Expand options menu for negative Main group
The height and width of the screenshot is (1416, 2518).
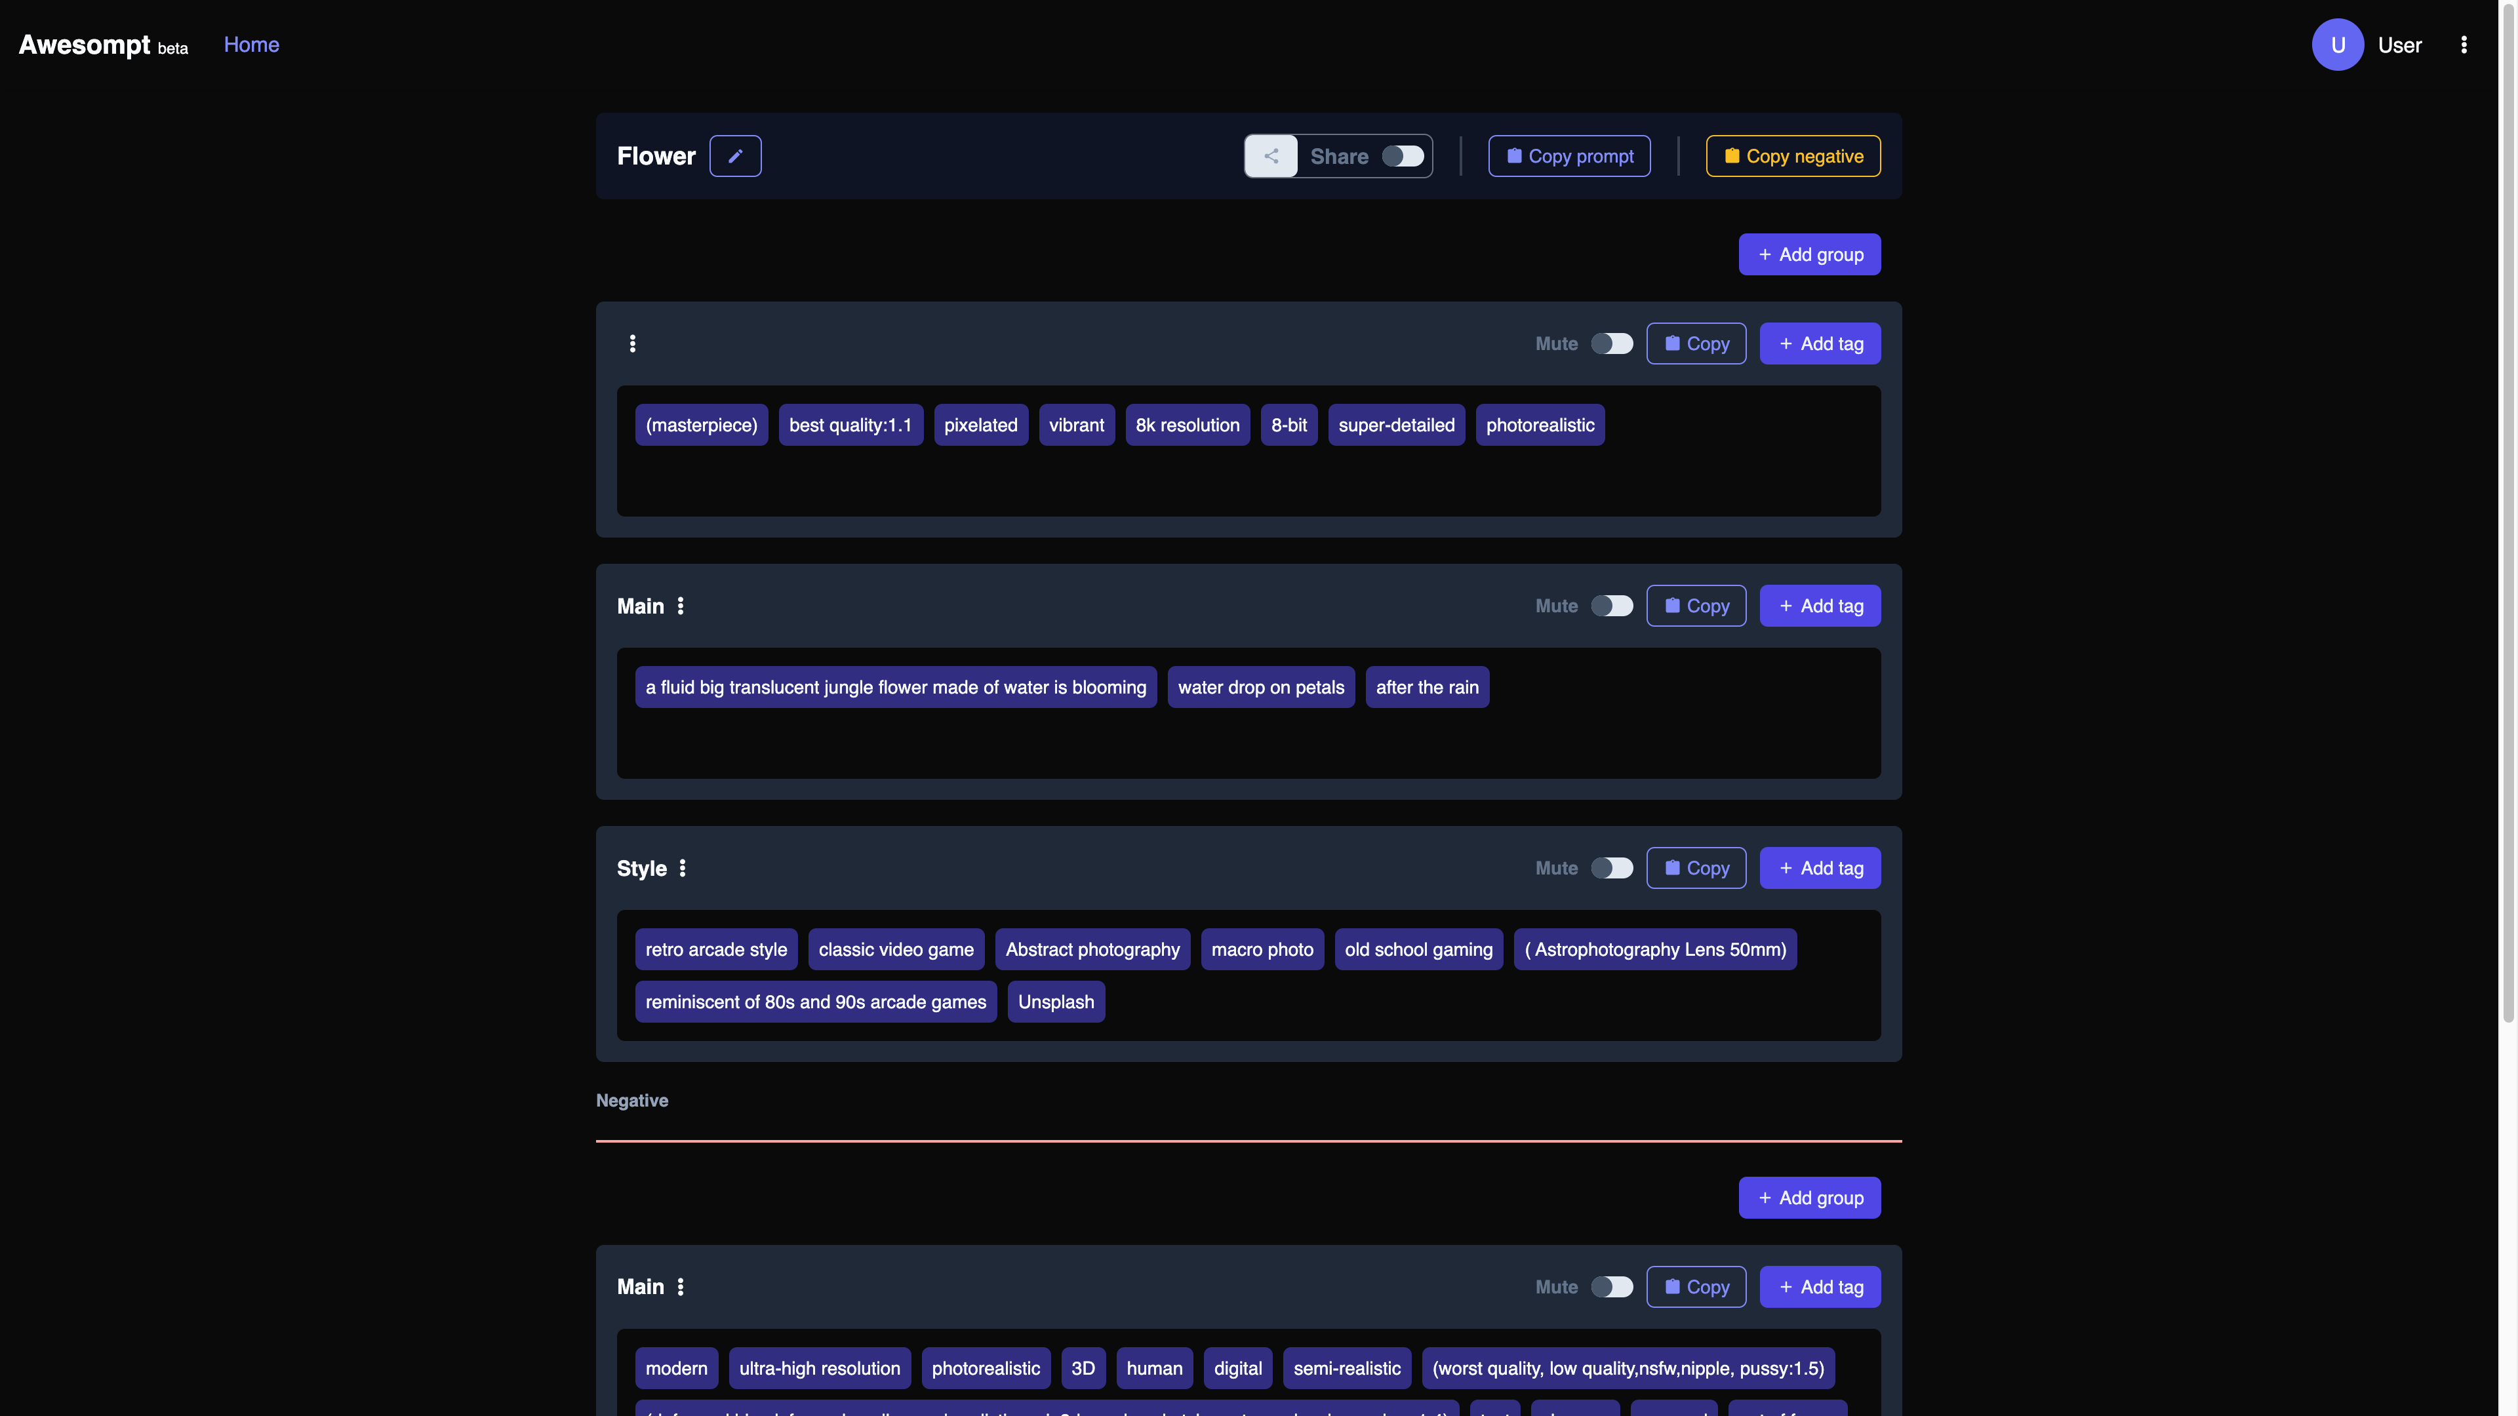coord(681,1287)
